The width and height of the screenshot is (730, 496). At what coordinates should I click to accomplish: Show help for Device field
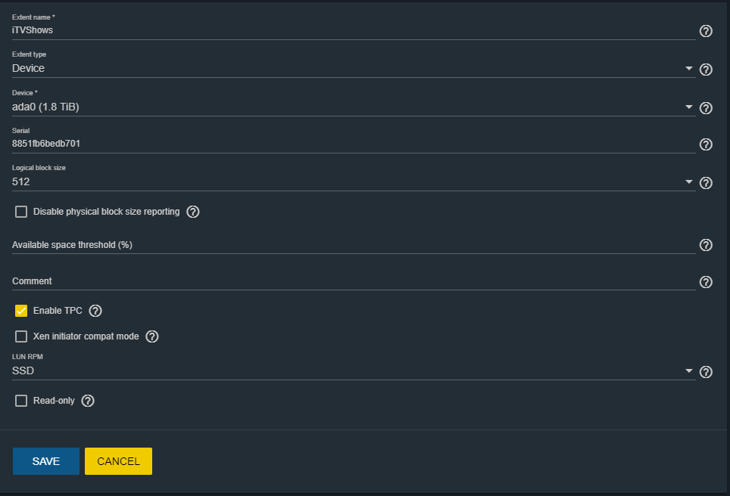(x=706, y=108)
